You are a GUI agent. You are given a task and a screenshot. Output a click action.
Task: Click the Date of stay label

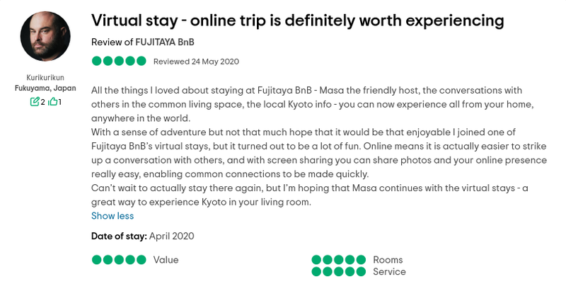pos(119,237)
